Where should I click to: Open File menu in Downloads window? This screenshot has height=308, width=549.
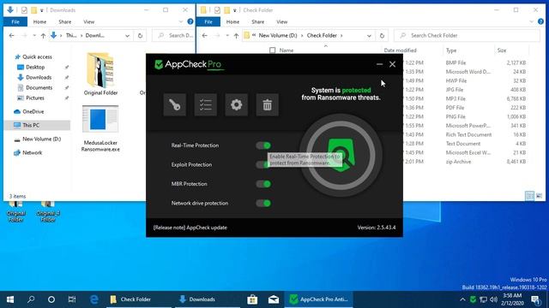click(x=15, y=21)
